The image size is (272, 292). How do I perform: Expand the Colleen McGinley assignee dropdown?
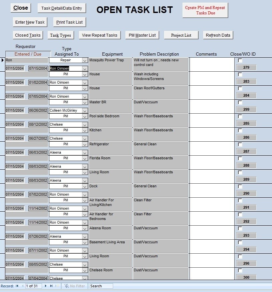coord(84,110)
